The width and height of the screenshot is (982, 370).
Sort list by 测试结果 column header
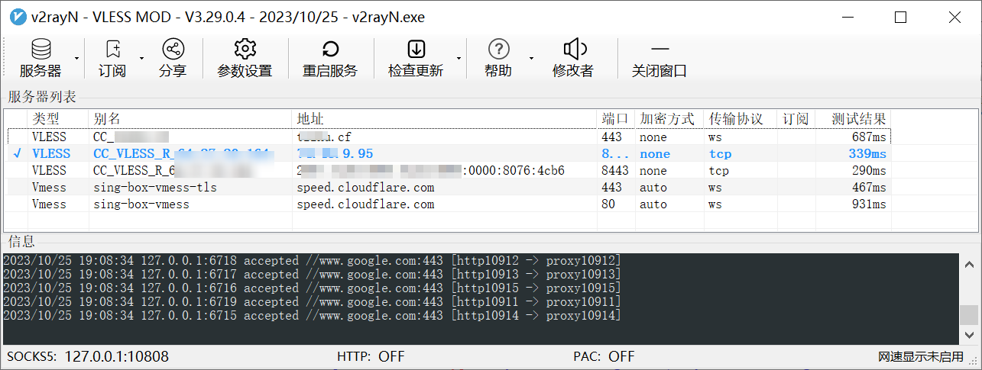tap(858, 119)
